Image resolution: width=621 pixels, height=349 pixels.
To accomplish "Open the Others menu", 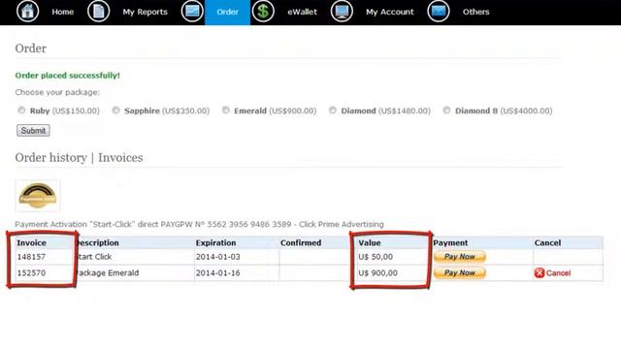I will coord(475,12).
